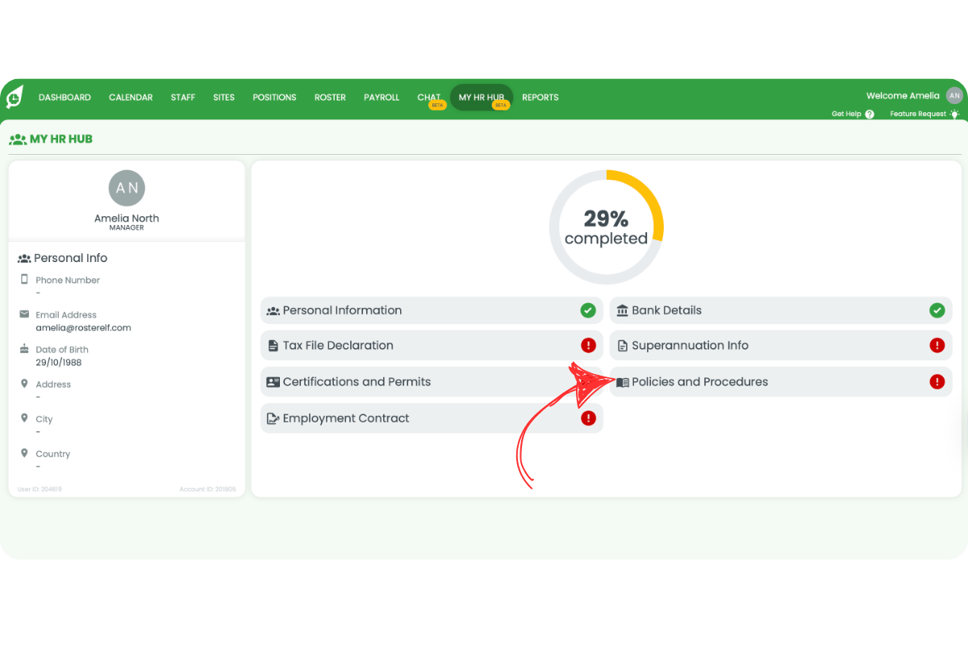This screenshot has height=645, width=968.
Task: Select the Tax File Declaration row
Action: [x=338, y=345]
